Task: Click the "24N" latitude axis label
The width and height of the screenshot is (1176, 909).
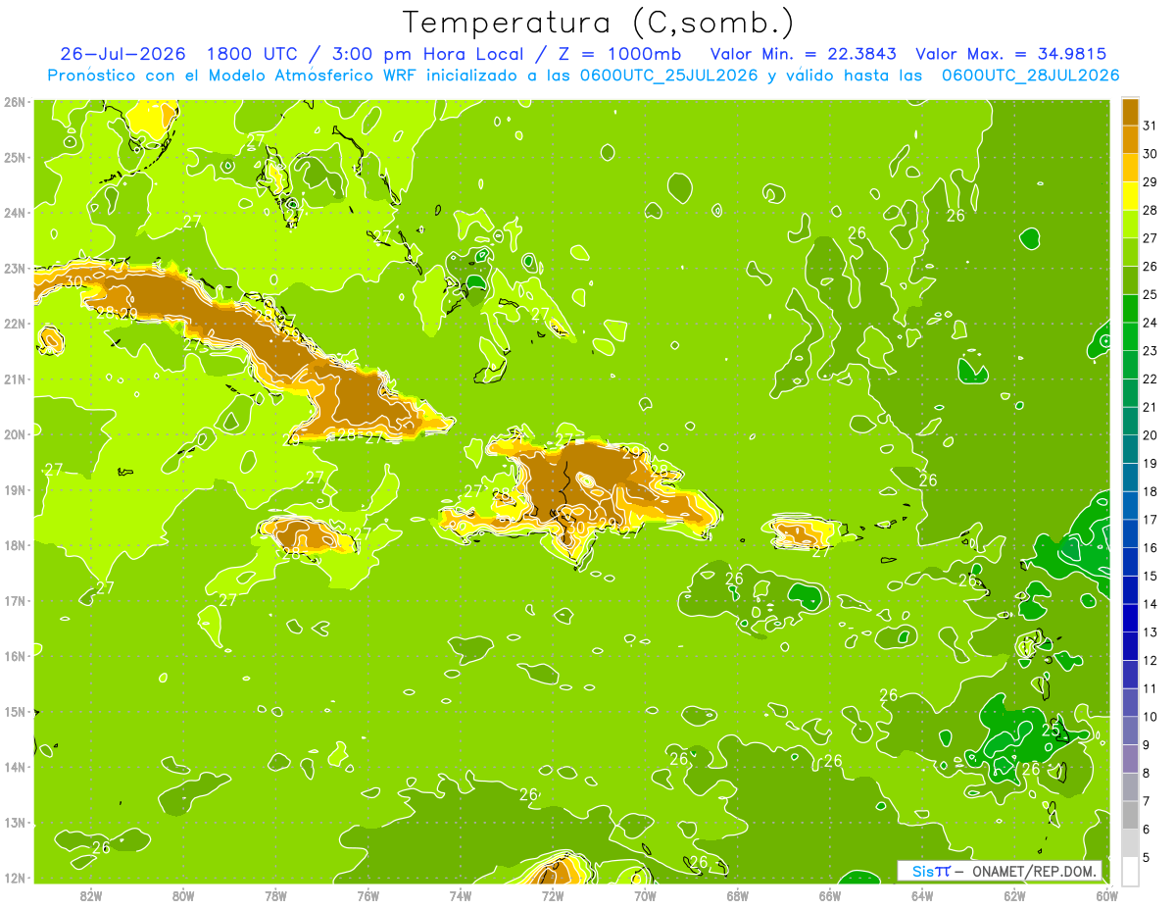Action: (x=14, y=213)
